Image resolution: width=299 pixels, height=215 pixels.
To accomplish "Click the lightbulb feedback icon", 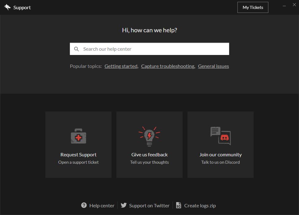I will (x=149, y=136).
